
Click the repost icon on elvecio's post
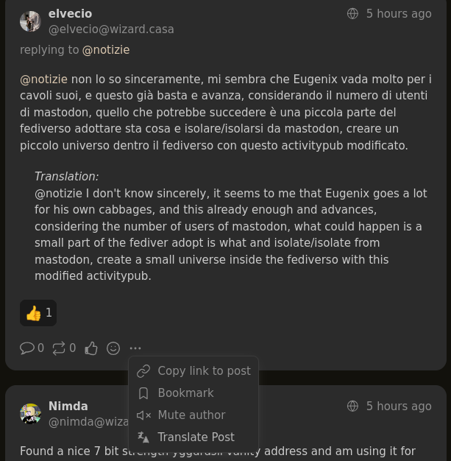(59, 348)
